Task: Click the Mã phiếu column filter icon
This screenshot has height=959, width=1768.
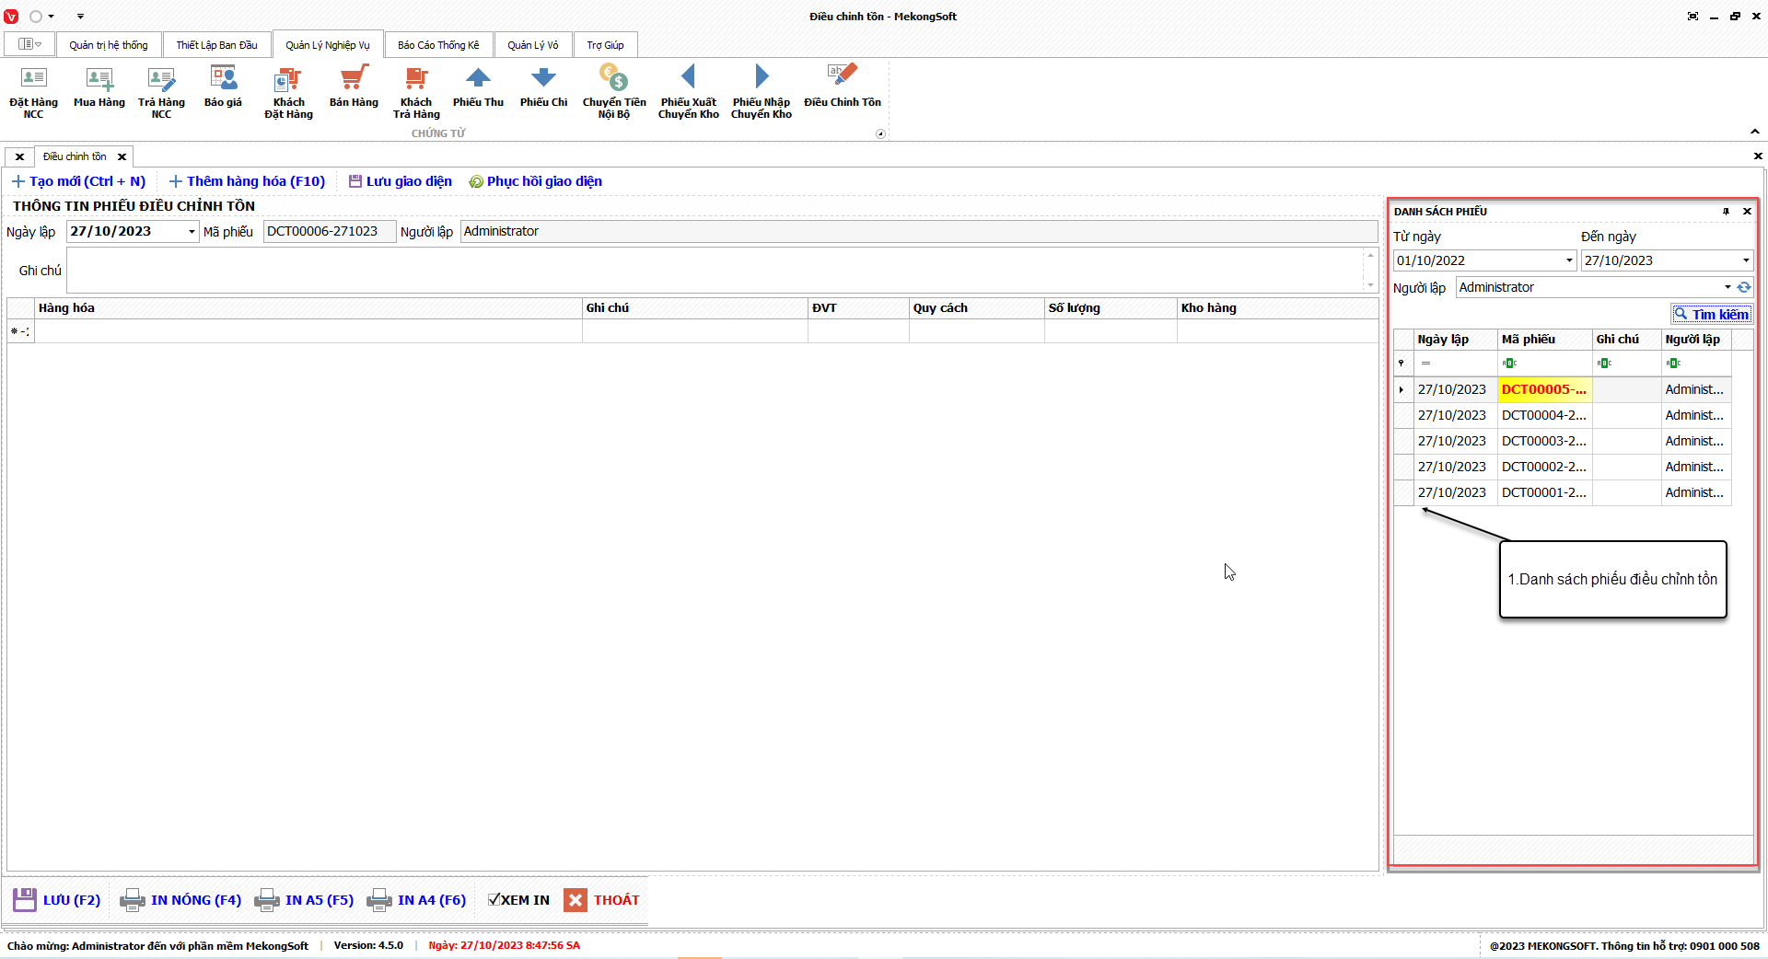Action: [1509, 364]
